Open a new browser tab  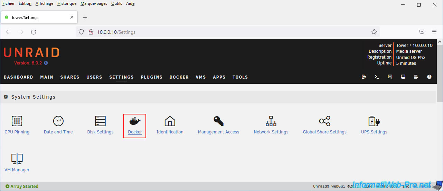(85, 18)
